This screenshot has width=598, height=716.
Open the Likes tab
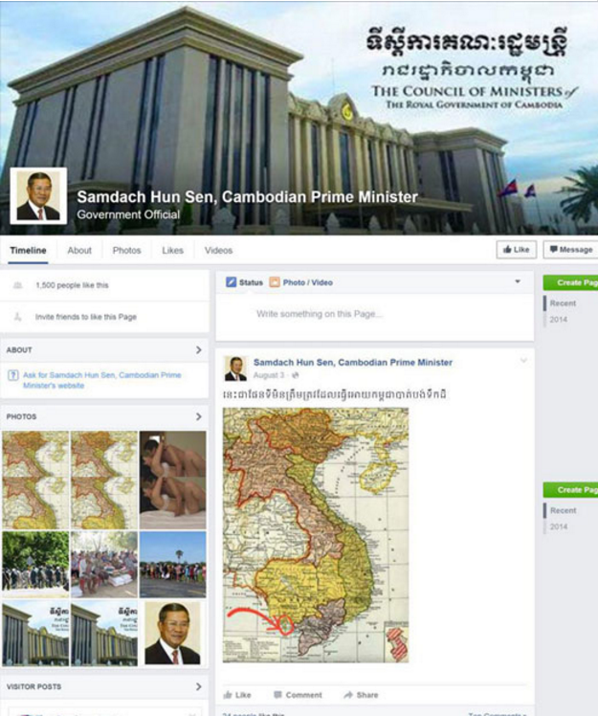point(172,251)
